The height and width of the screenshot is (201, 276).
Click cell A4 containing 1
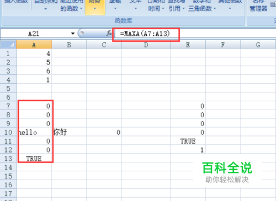tap(34, 80)
